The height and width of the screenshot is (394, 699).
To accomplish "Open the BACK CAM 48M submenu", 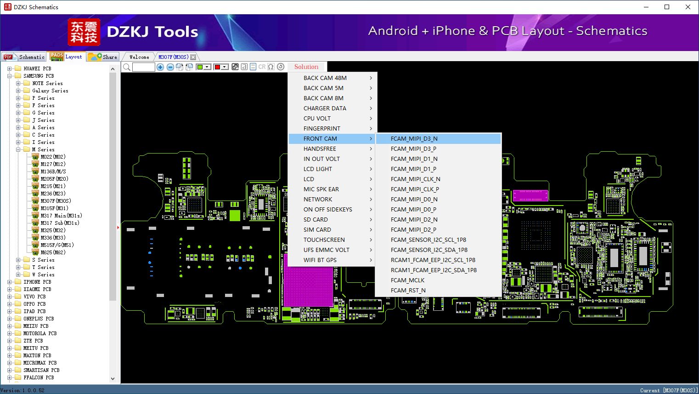I will pos(333,78).
